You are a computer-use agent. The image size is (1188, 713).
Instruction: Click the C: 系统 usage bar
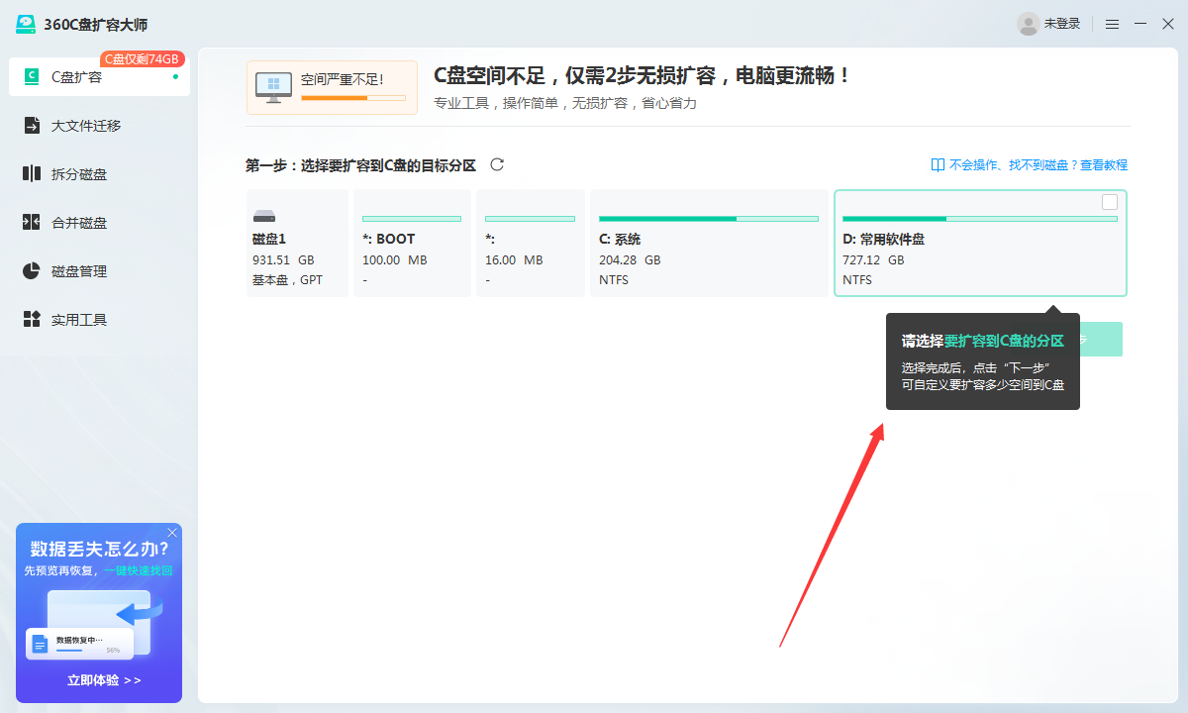coord(709,218)
